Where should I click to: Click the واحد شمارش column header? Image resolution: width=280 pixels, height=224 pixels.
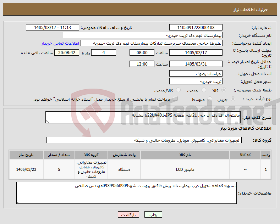click(124, 155)
